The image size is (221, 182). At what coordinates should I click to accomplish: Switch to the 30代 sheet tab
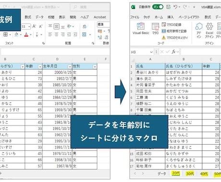190,173
